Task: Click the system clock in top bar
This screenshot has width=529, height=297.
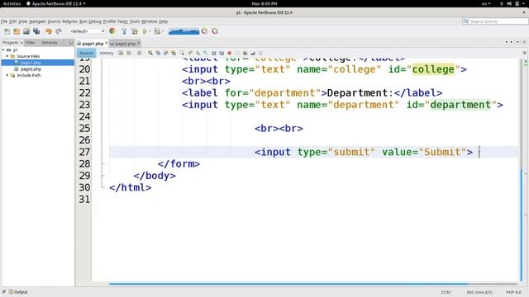Action: coord(264,3)
